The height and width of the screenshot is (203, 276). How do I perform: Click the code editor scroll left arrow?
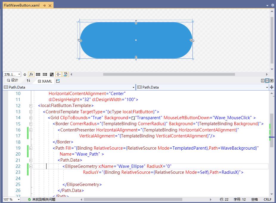(x=81, y=199)
